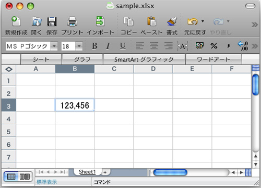Toggle italic formatting with the I button
261x188 pixels.
coord(108,46)
